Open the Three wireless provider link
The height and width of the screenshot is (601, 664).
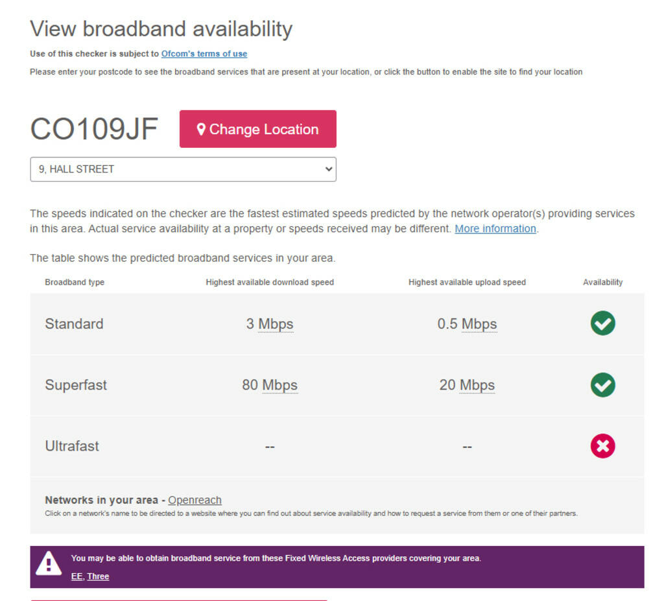coord(98,576)
